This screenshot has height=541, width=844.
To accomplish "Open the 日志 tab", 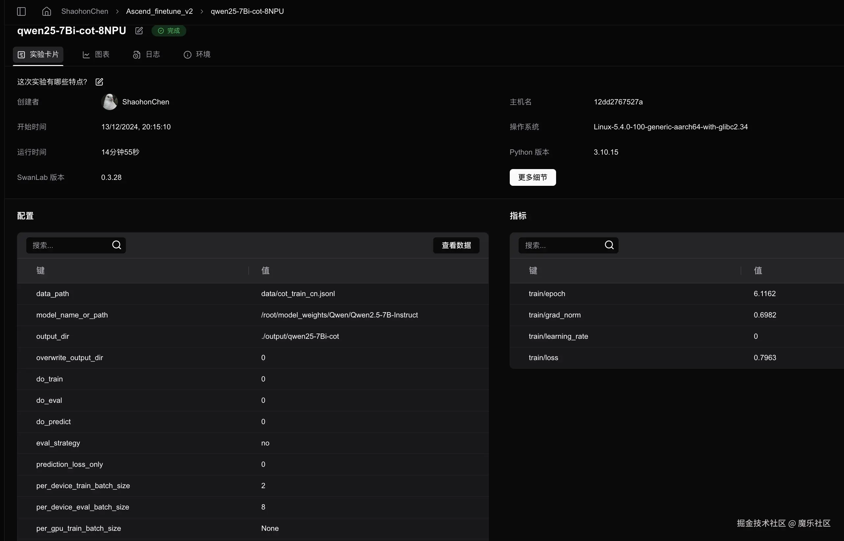I will [x=147, y=54].
